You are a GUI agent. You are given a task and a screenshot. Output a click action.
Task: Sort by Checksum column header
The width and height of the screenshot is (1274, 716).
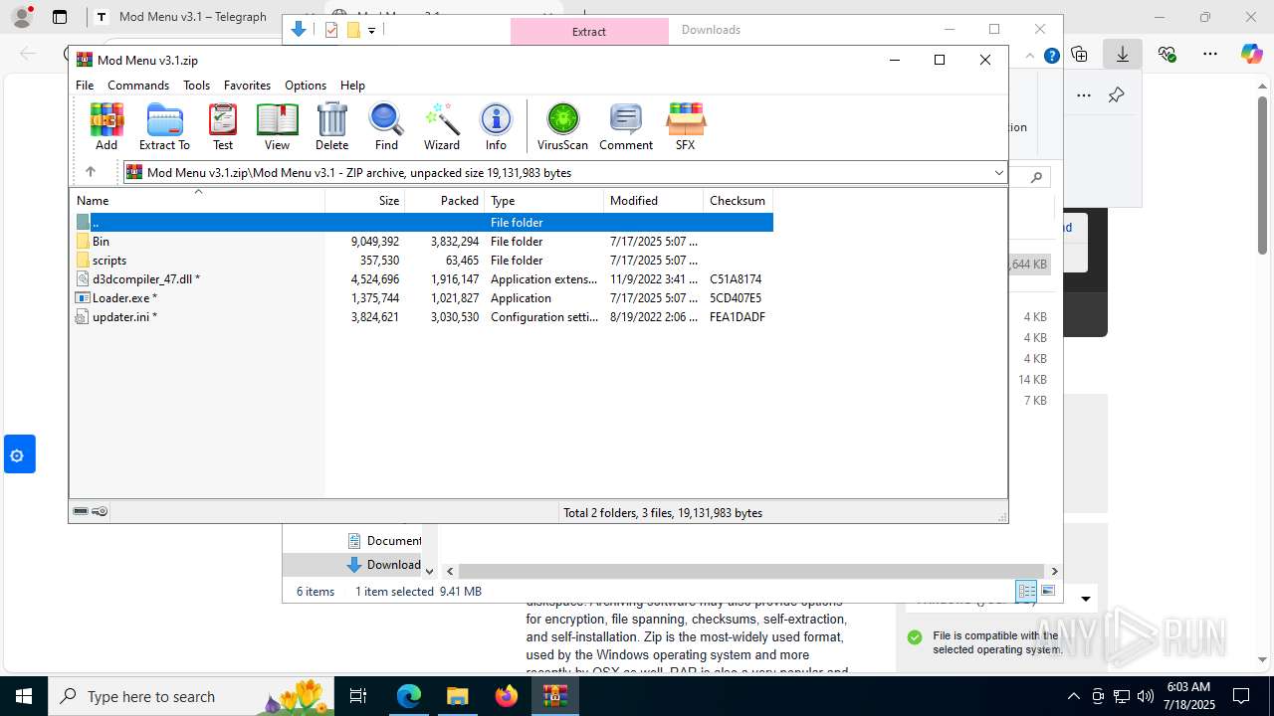tap(738, 201)
